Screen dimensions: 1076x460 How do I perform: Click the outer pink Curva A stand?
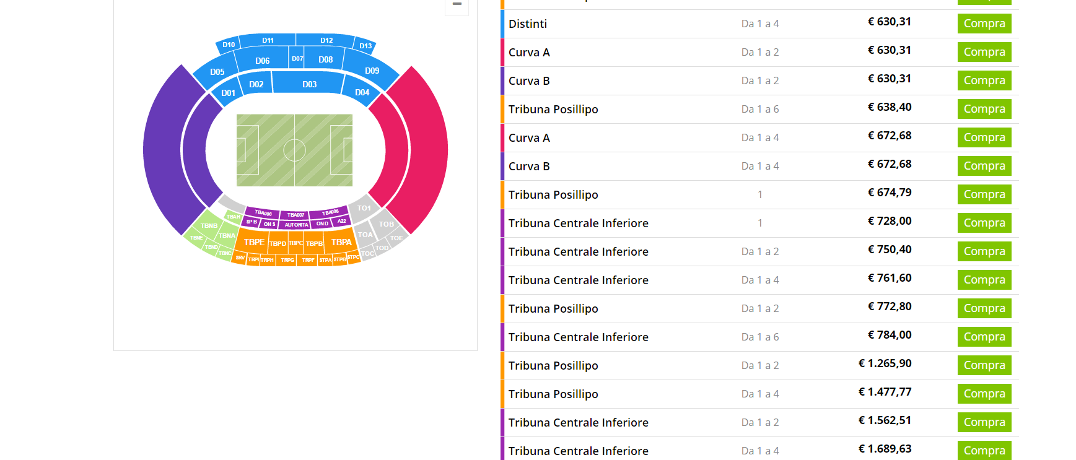click(429, 149)
